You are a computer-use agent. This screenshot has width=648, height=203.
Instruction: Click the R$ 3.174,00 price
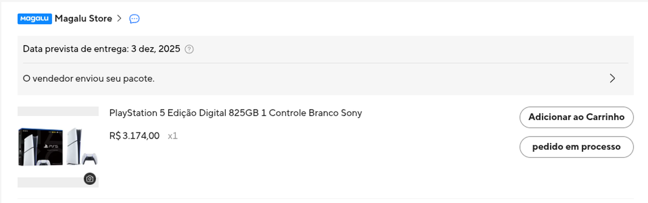(134, 136)
